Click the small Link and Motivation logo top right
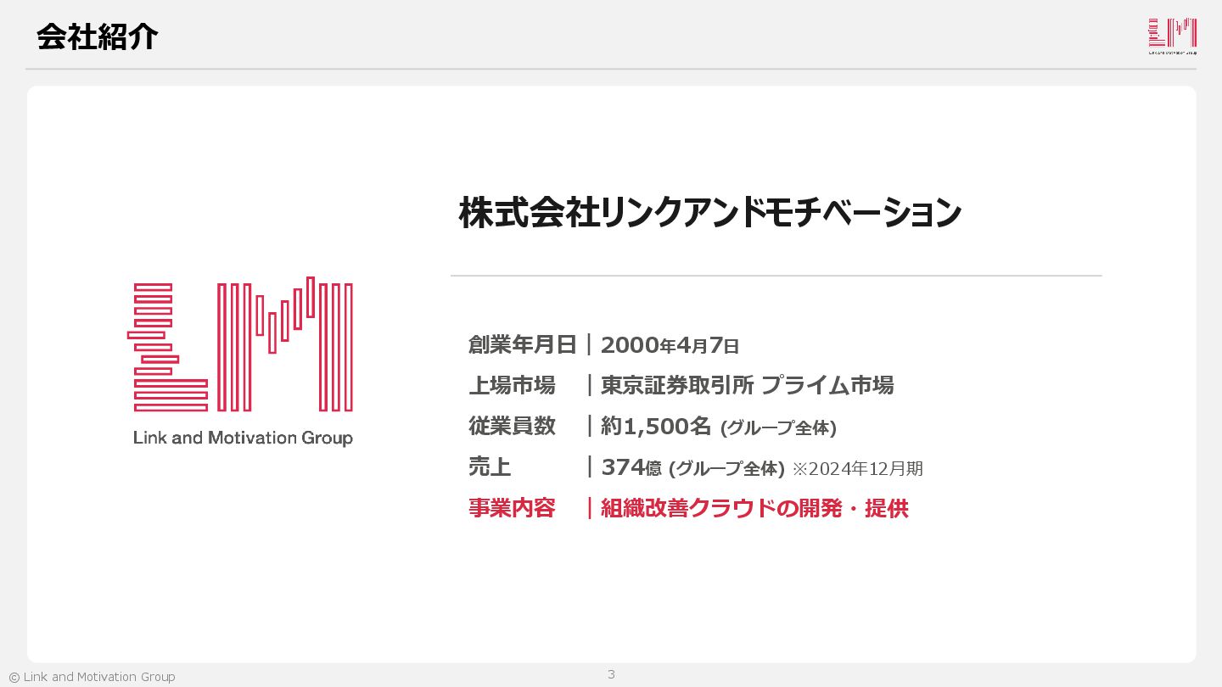This screenshot has width=1222, height=687. point(1172,36)
